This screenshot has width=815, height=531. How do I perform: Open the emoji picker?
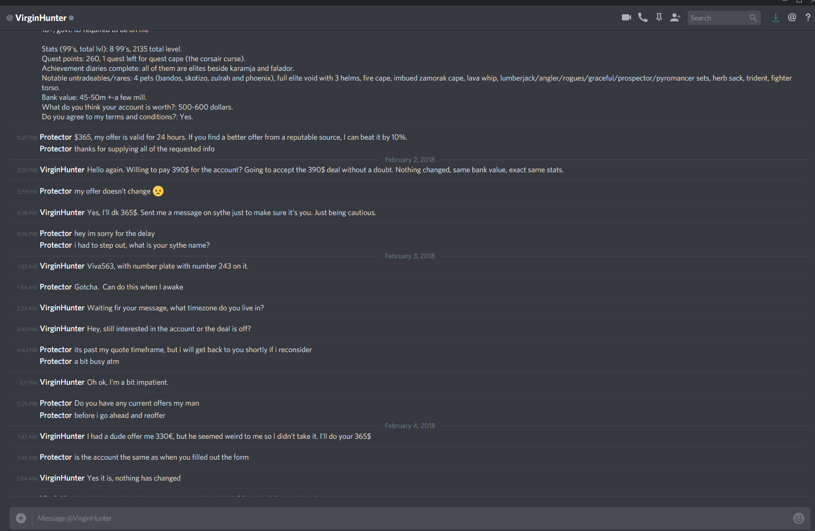tap(799, 518)
